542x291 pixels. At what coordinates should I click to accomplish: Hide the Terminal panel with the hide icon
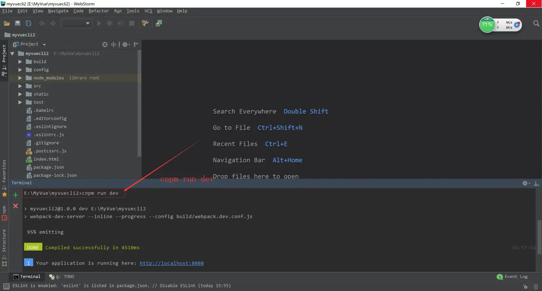537,183
